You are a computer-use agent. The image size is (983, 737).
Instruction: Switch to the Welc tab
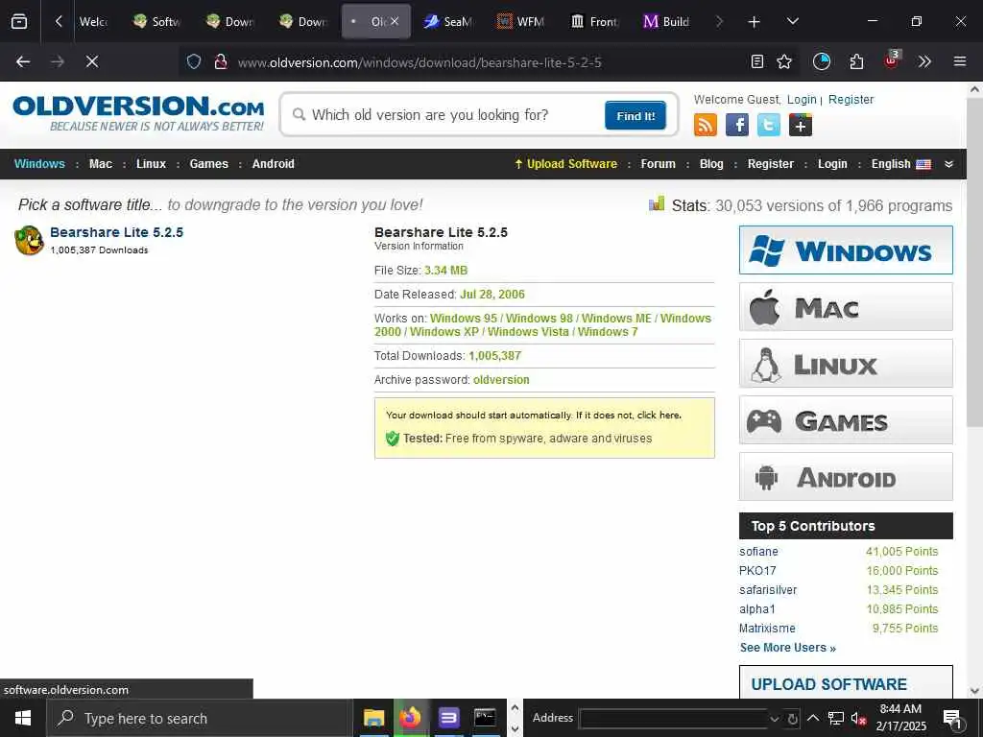[93, 21]
